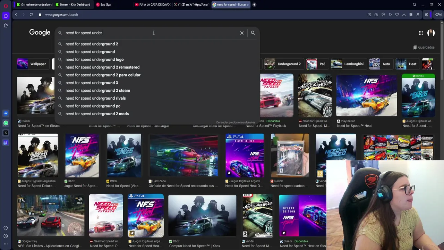The image size is (444, 250).
Task: View site security lock info
Action: [40, 15]
